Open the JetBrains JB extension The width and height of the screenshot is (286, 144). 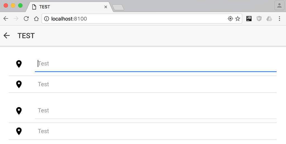(x=249, y=19)
